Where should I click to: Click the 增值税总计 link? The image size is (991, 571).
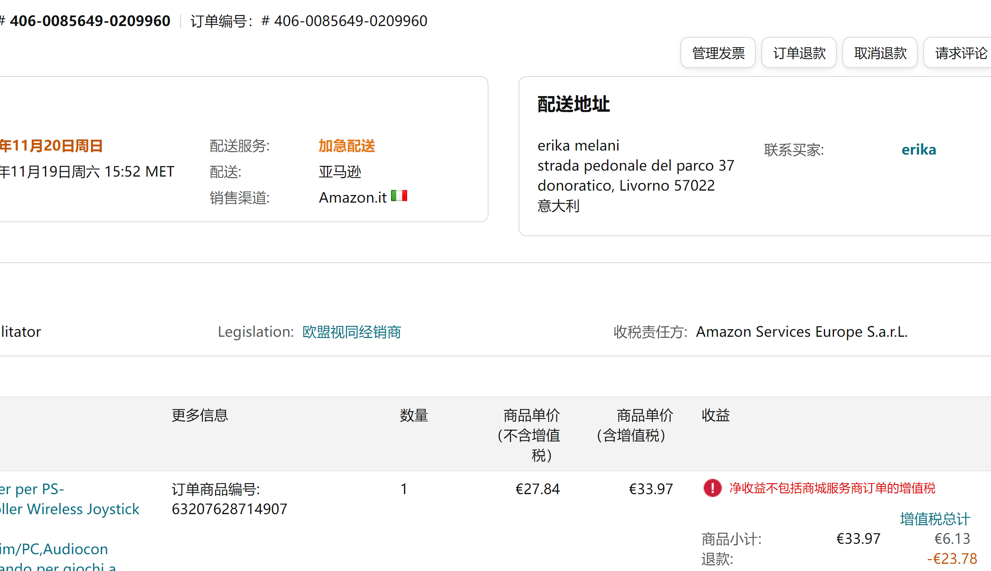click(x=935, y=519)
